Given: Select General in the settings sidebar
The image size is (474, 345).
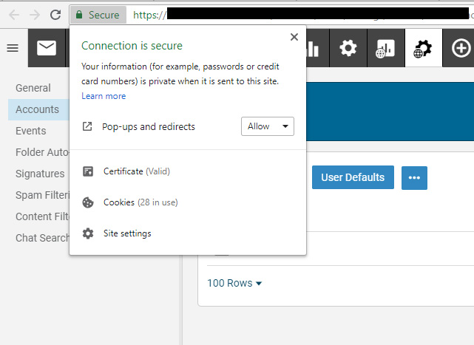Looking at the screenshot, I should (33, 88).
